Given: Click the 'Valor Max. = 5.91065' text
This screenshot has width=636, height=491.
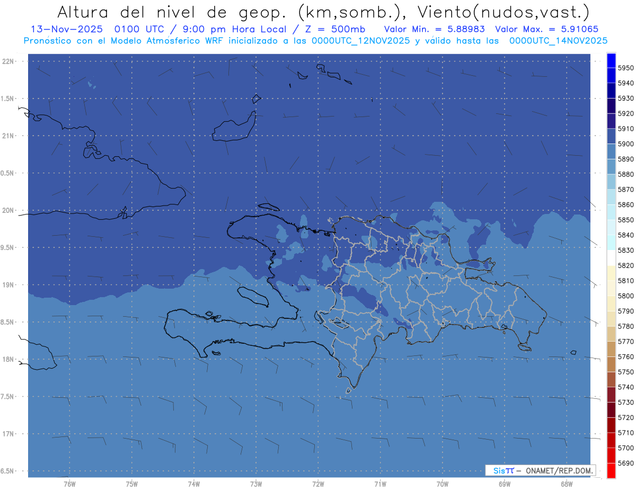Looking at the screenshot, I should (547, 30).
